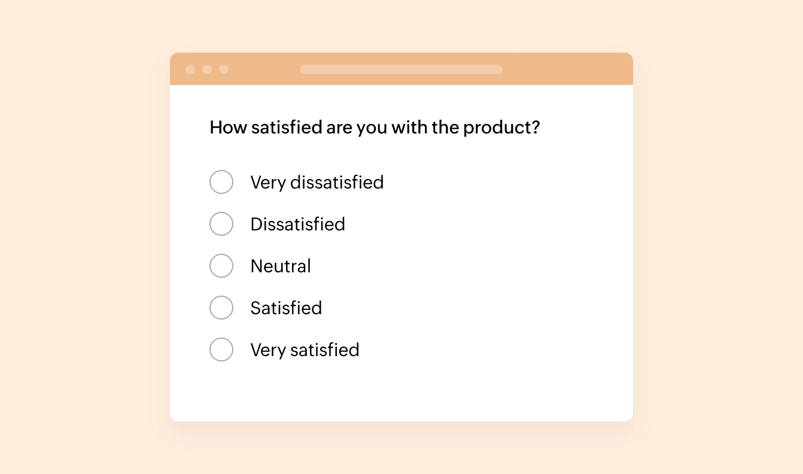
Task: Click the 'Satisfied' option label
Action: (286, 308)
